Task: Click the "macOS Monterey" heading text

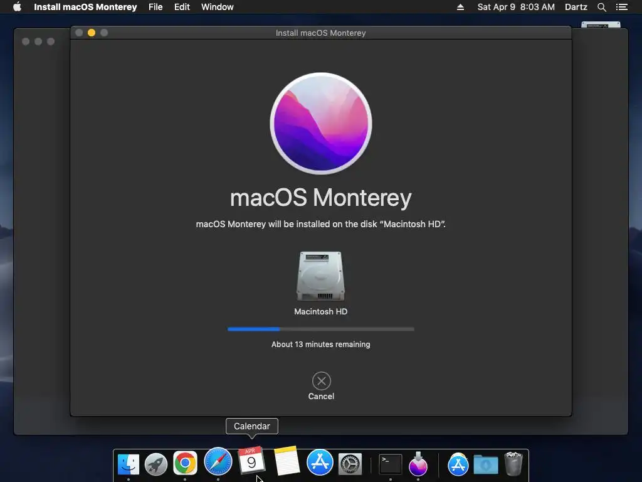Action: 320,198
